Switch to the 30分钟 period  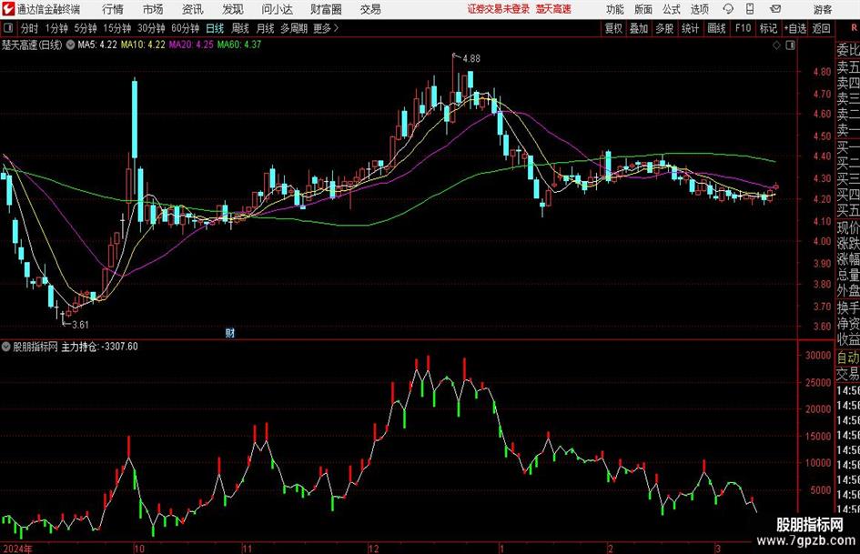[x=151, y=28]
